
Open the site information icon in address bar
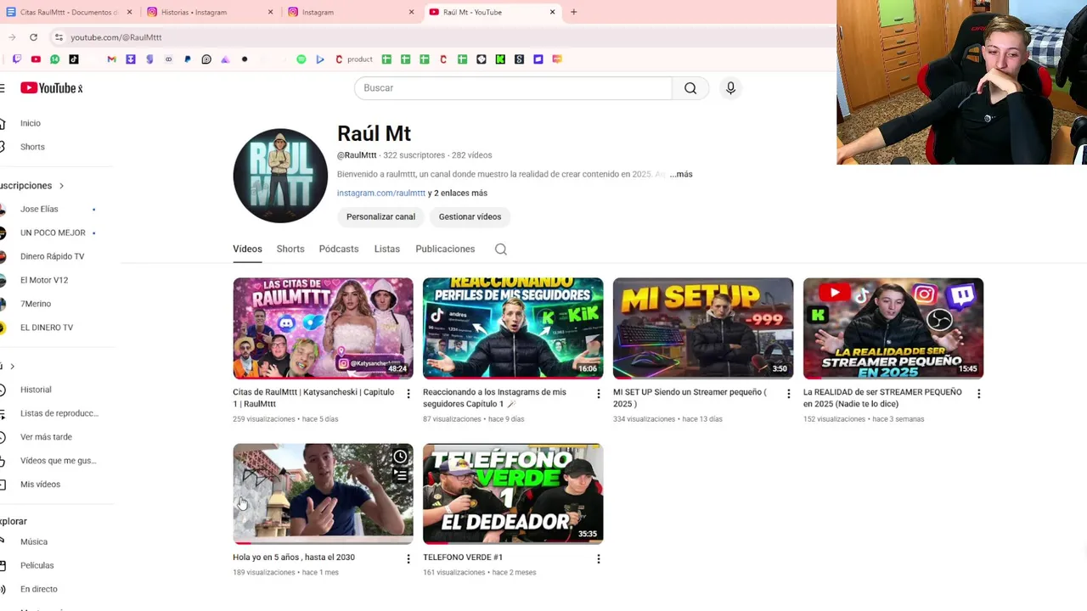59,37
